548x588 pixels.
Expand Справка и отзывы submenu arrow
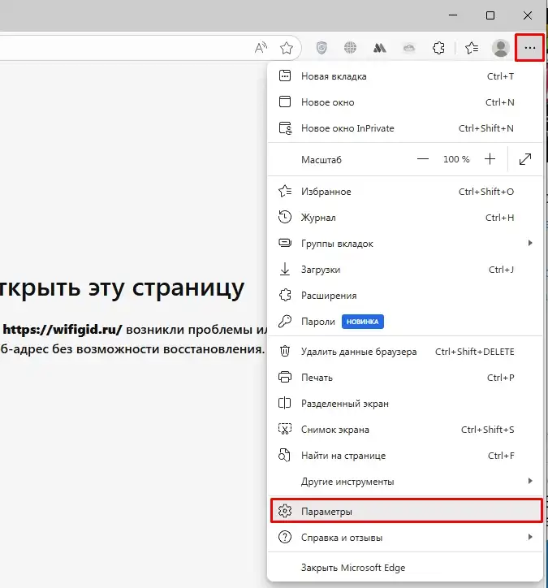coord(530,537)
